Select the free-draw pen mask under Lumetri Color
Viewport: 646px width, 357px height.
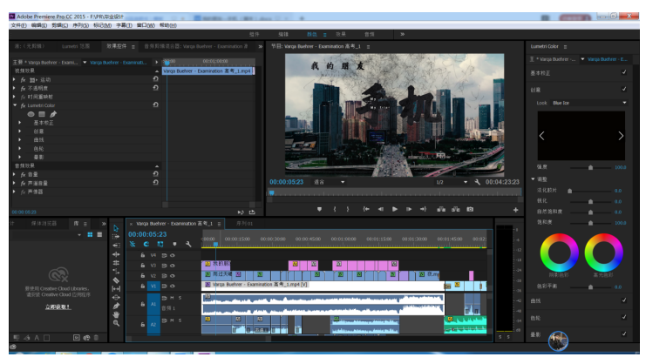(x=53, y=114)
